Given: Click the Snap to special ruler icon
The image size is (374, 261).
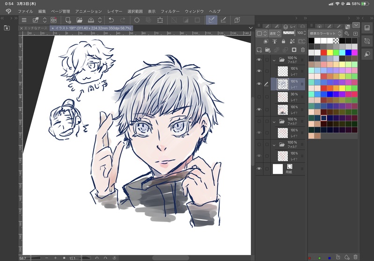Looking at the screenshot, I should (x=223, y=20).
